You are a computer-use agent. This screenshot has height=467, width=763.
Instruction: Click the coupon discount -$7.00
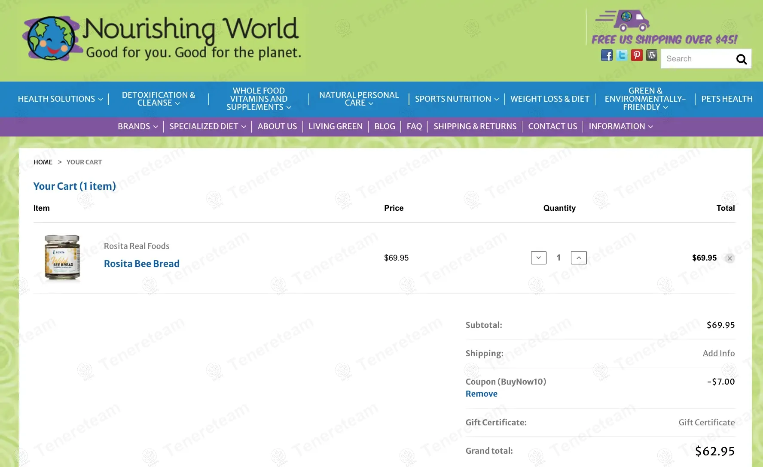coord(721,382)
